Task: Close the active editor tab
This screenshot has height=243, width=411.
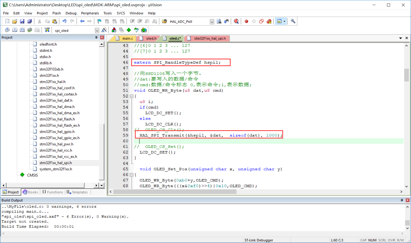Action: (x=407, y=38)
